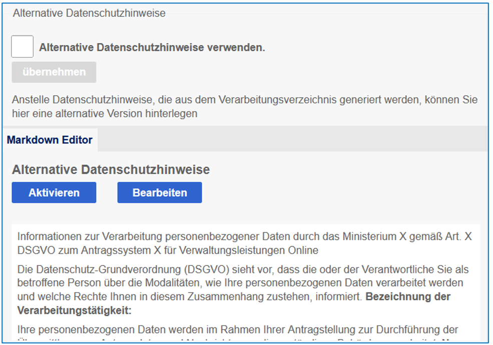
Task: Switch to the Markdown Editor tab
Action: click(50, 140)
